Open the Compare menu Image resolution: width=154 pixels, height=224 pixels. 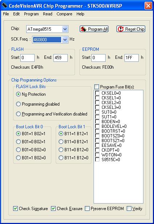(64, 14)
